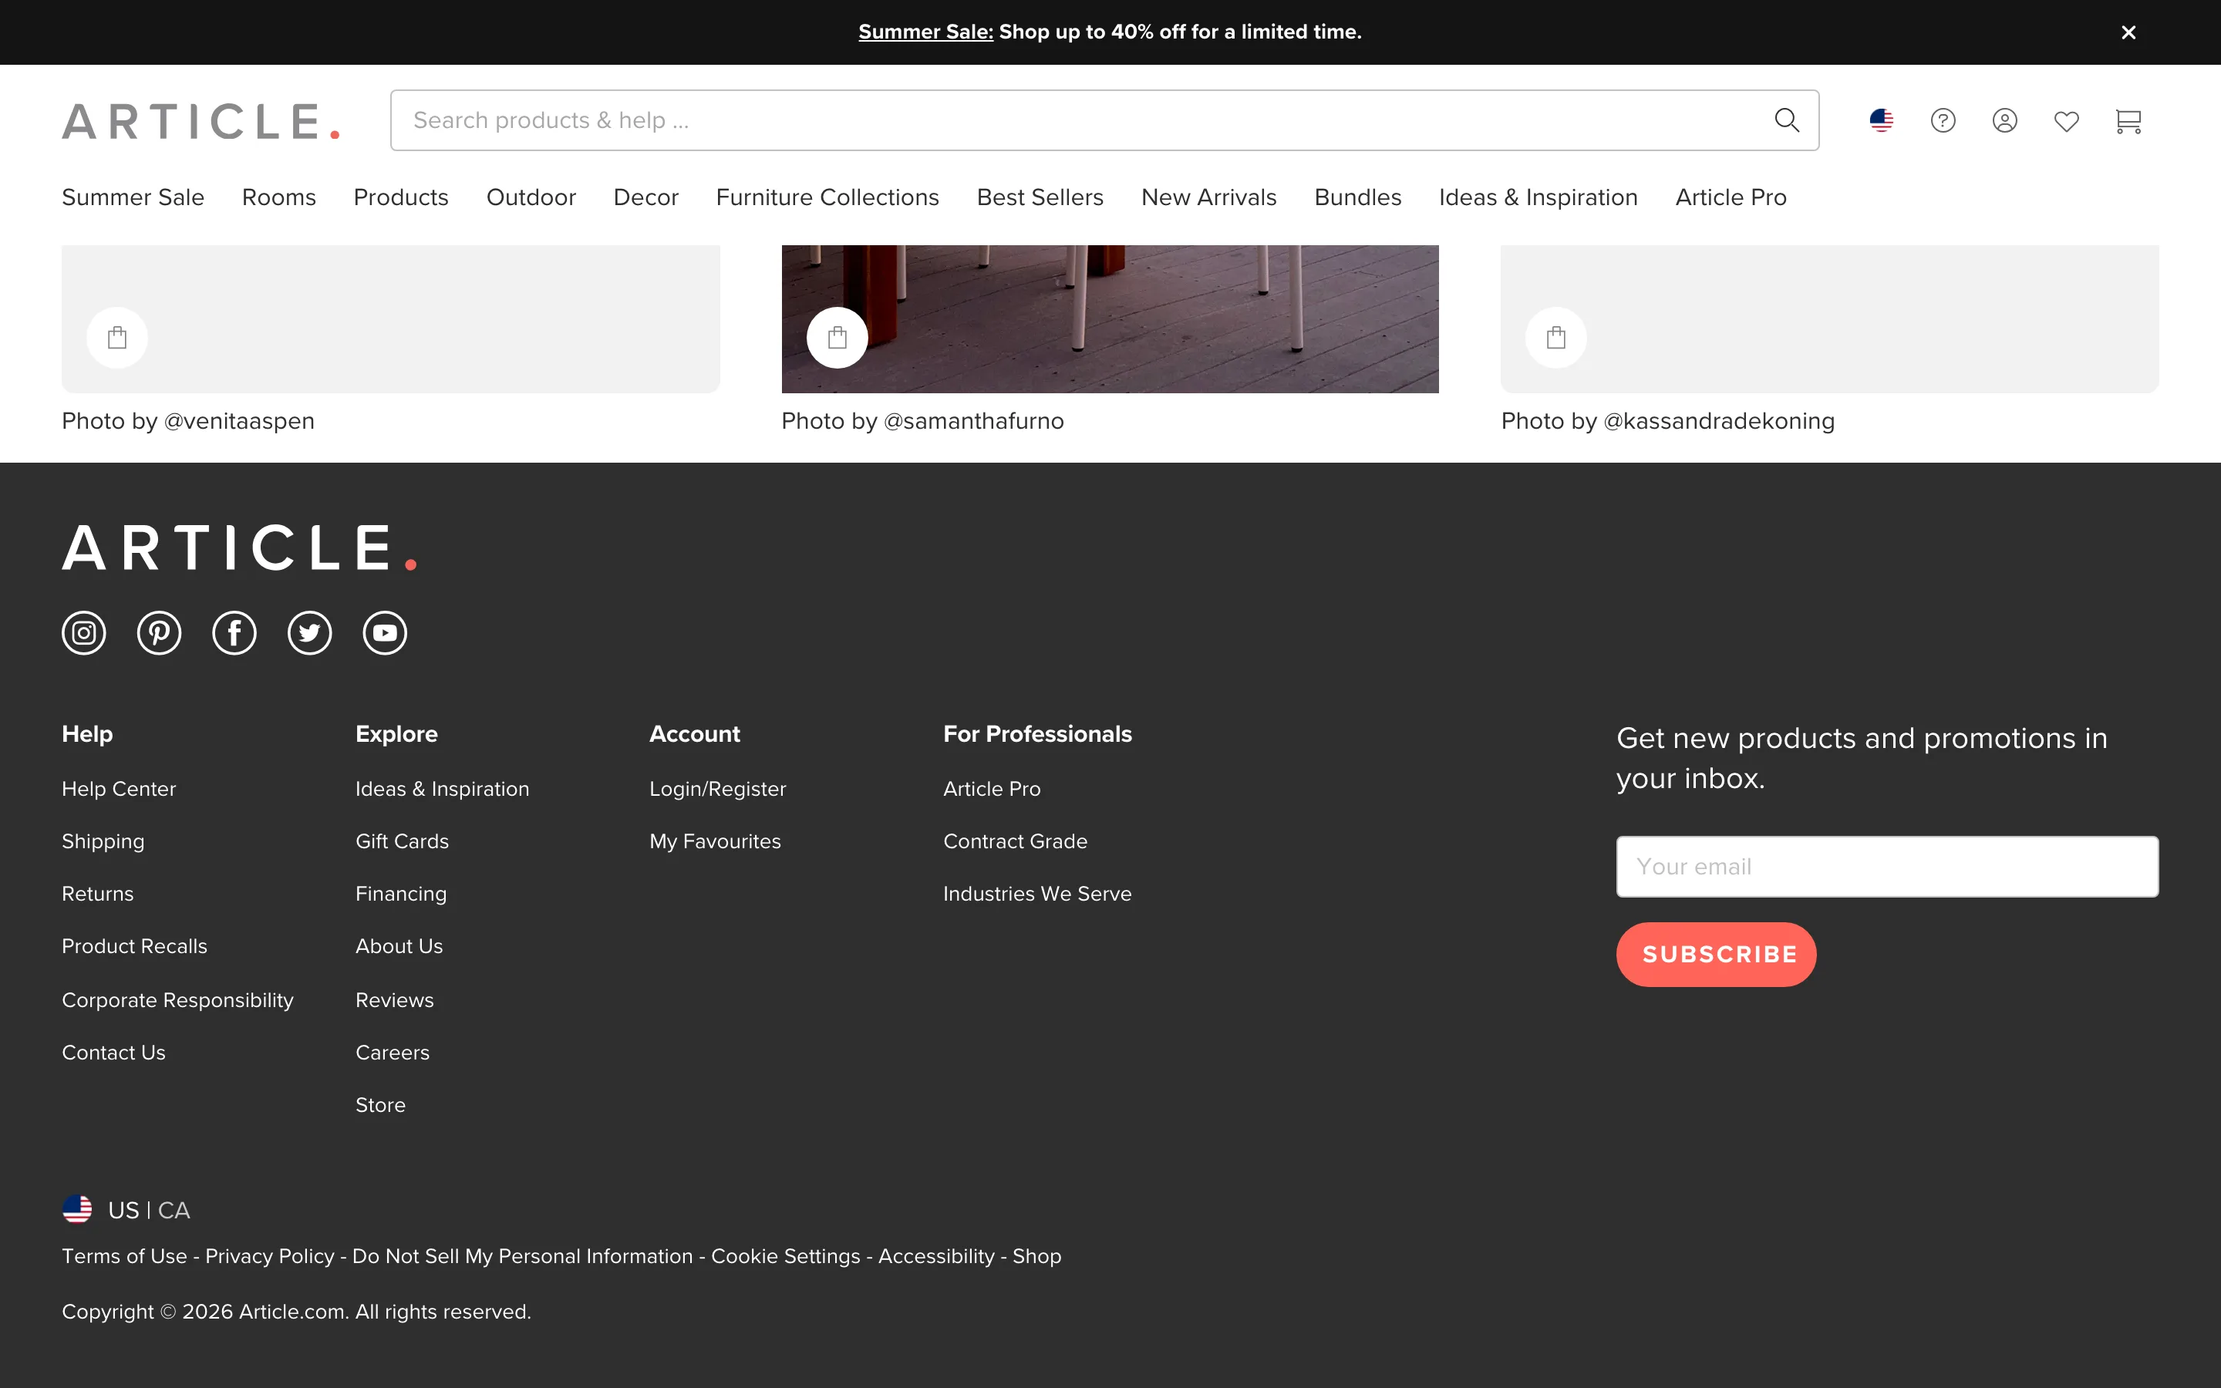Open the account profile icon
Screen dimensions: 2221x1388
[2004, 120]
